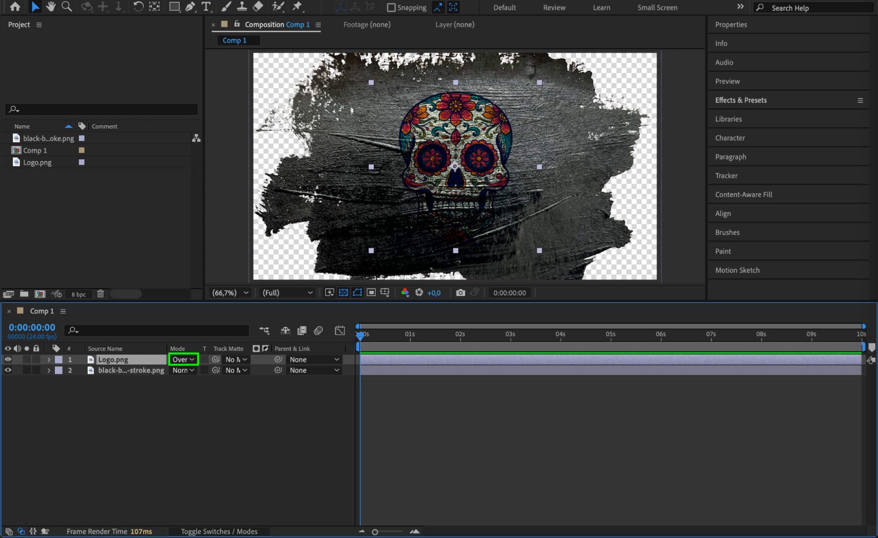Select the Pen tool
878x538 pixels.
(x=190, y=7)
